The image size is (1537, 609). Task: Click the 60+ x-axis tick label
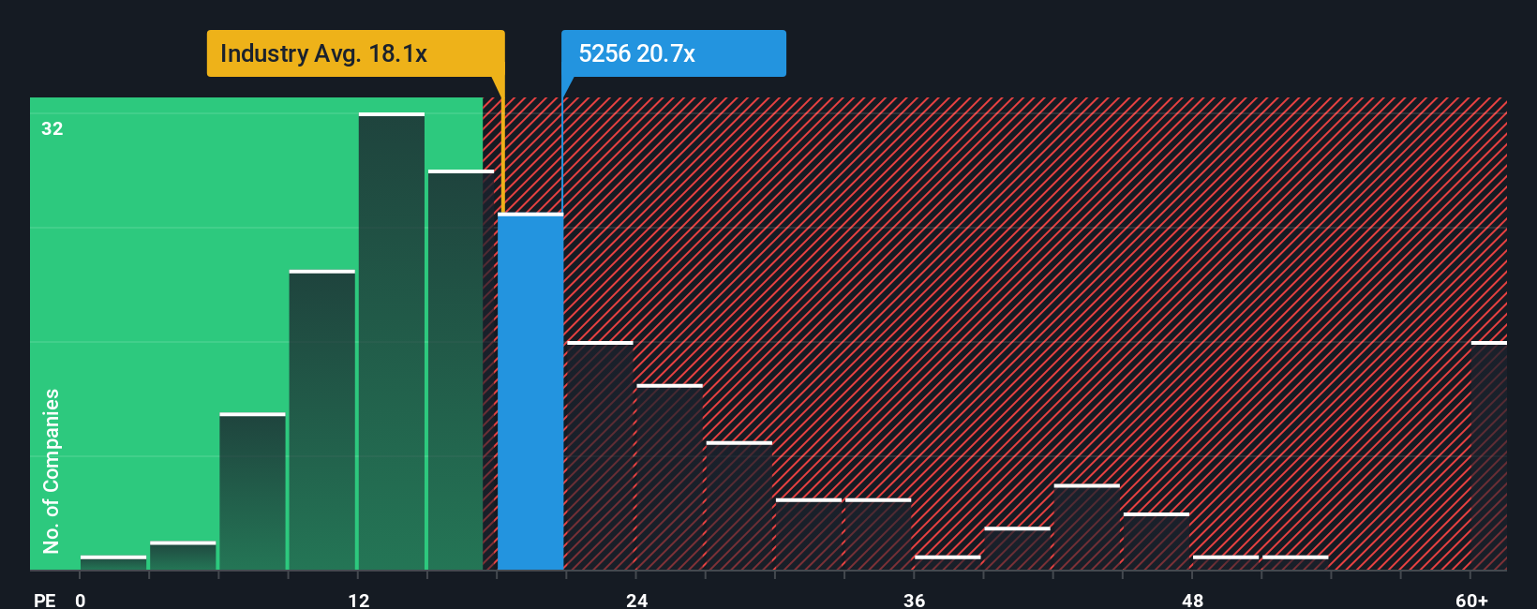point(1472,601)
